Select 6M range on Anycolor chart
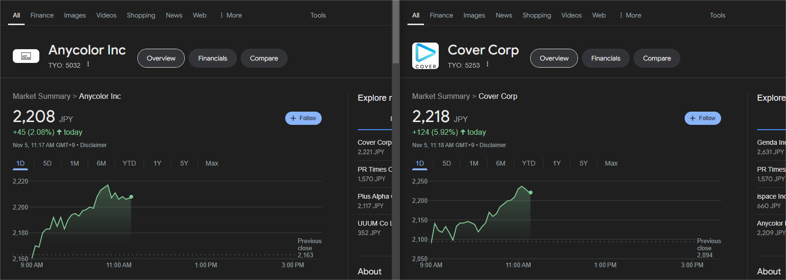 pyautogui.click(x=101, y=163)
